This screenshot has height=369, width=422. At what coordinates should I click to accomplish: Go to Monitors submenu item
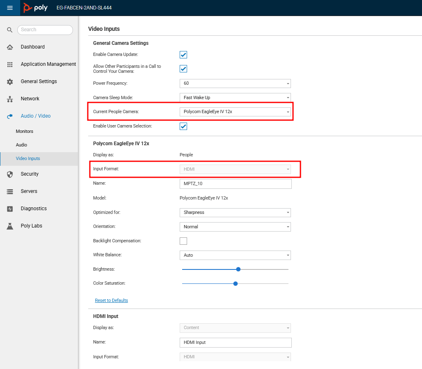tap(24, 131)
